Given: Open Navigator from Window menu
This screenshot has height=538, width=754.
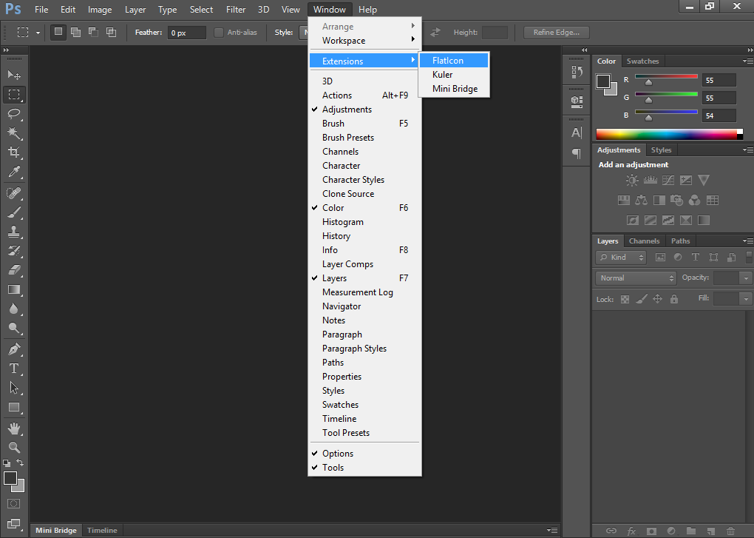Looking at the screenshot, I should coord(365,306).
